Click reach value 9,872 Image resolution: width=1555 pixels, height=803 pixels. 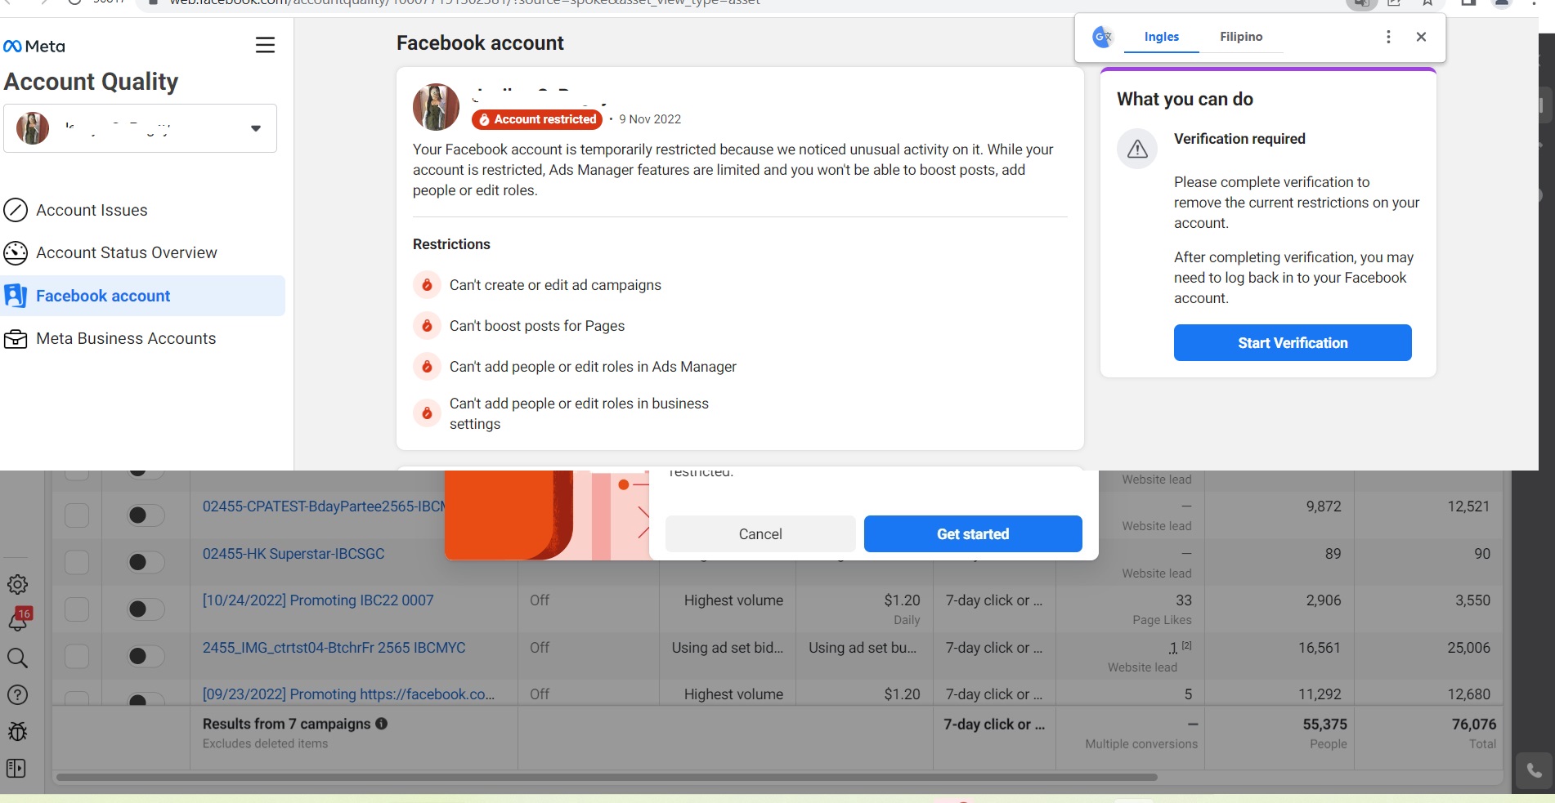coord(1324,506)
